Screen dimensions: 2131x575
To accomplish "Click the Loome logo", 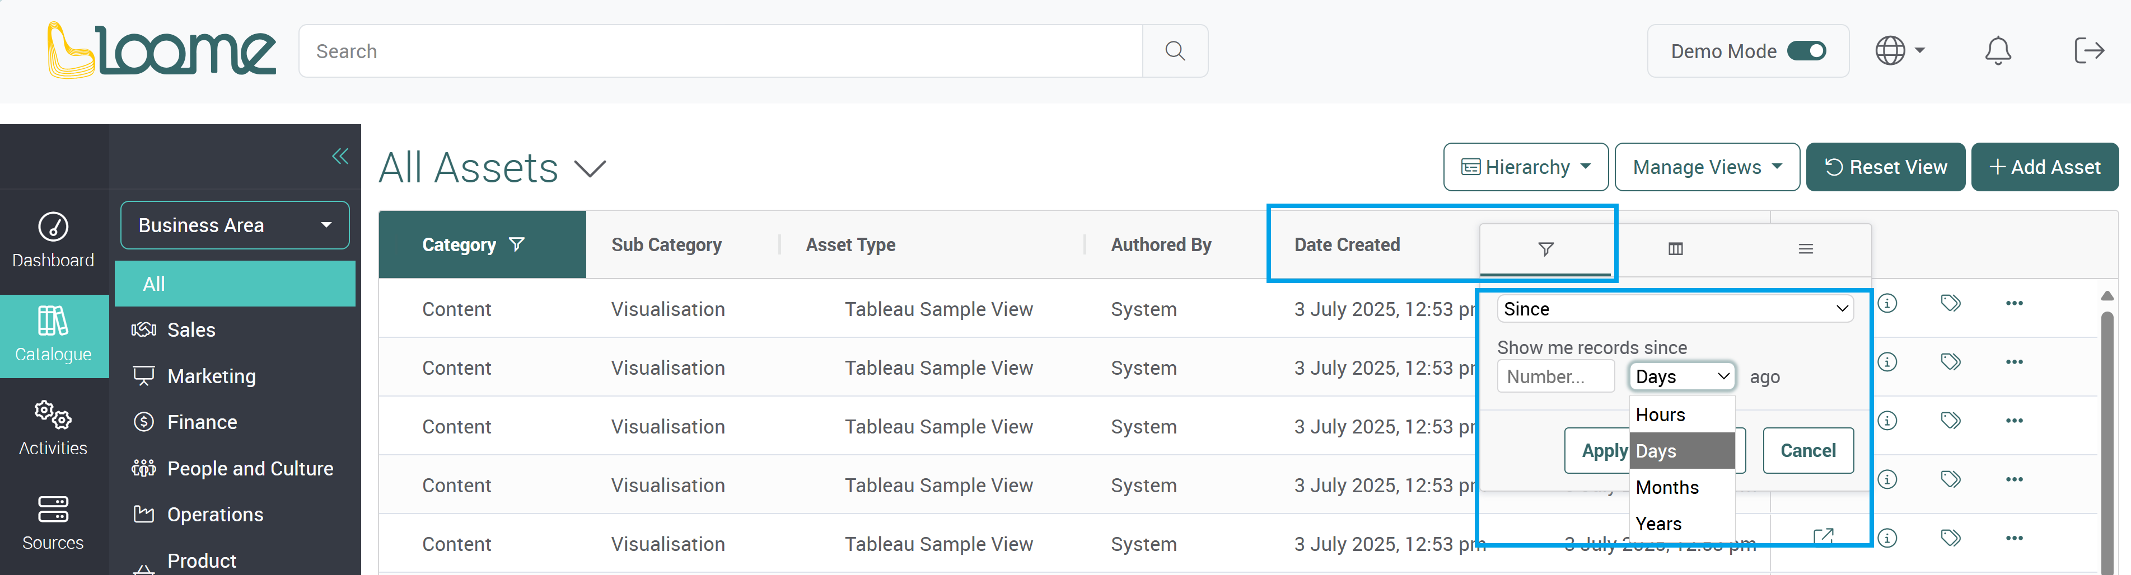I will point(161,50).
